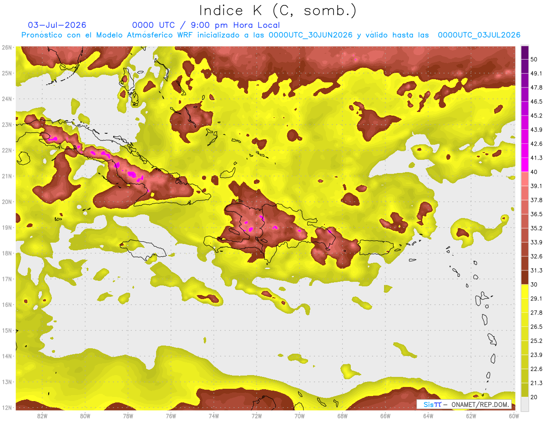
Task: Click latitude axis label '24N'
Action: (x=7, y=99)
